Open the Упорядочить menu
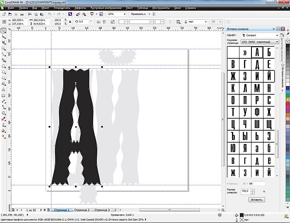 tap(62, 8)
